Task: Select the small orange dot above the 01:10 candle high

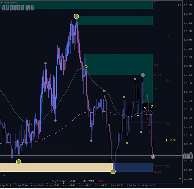Action: [x=45, y=63]
